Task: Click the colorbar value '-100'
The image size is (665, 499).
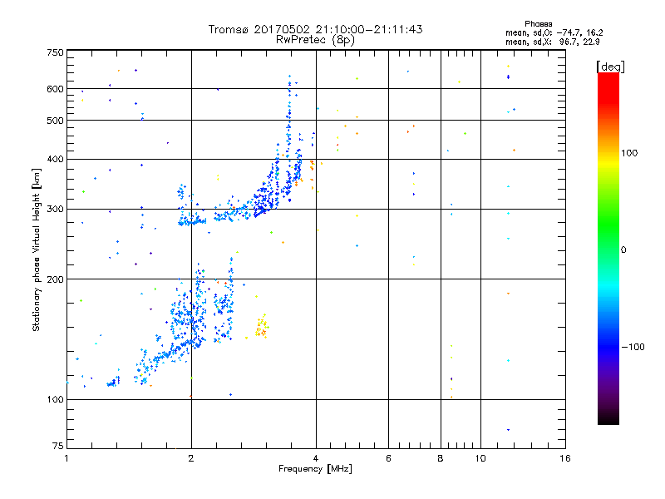Action: click(x=633, y=347)
